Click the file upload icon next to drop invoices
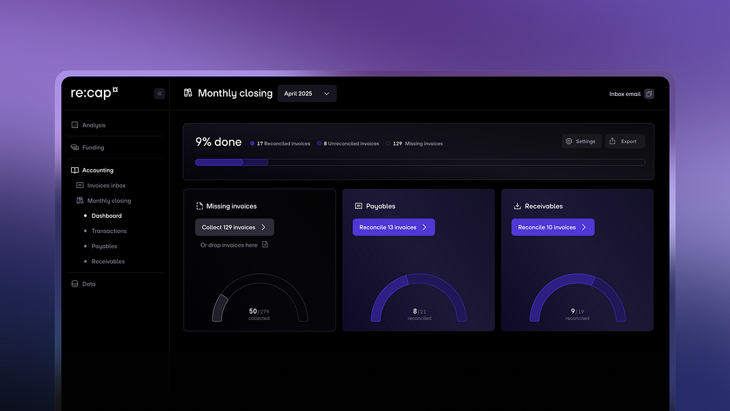This screenshot has height=411, width=730. pos(265,245)
